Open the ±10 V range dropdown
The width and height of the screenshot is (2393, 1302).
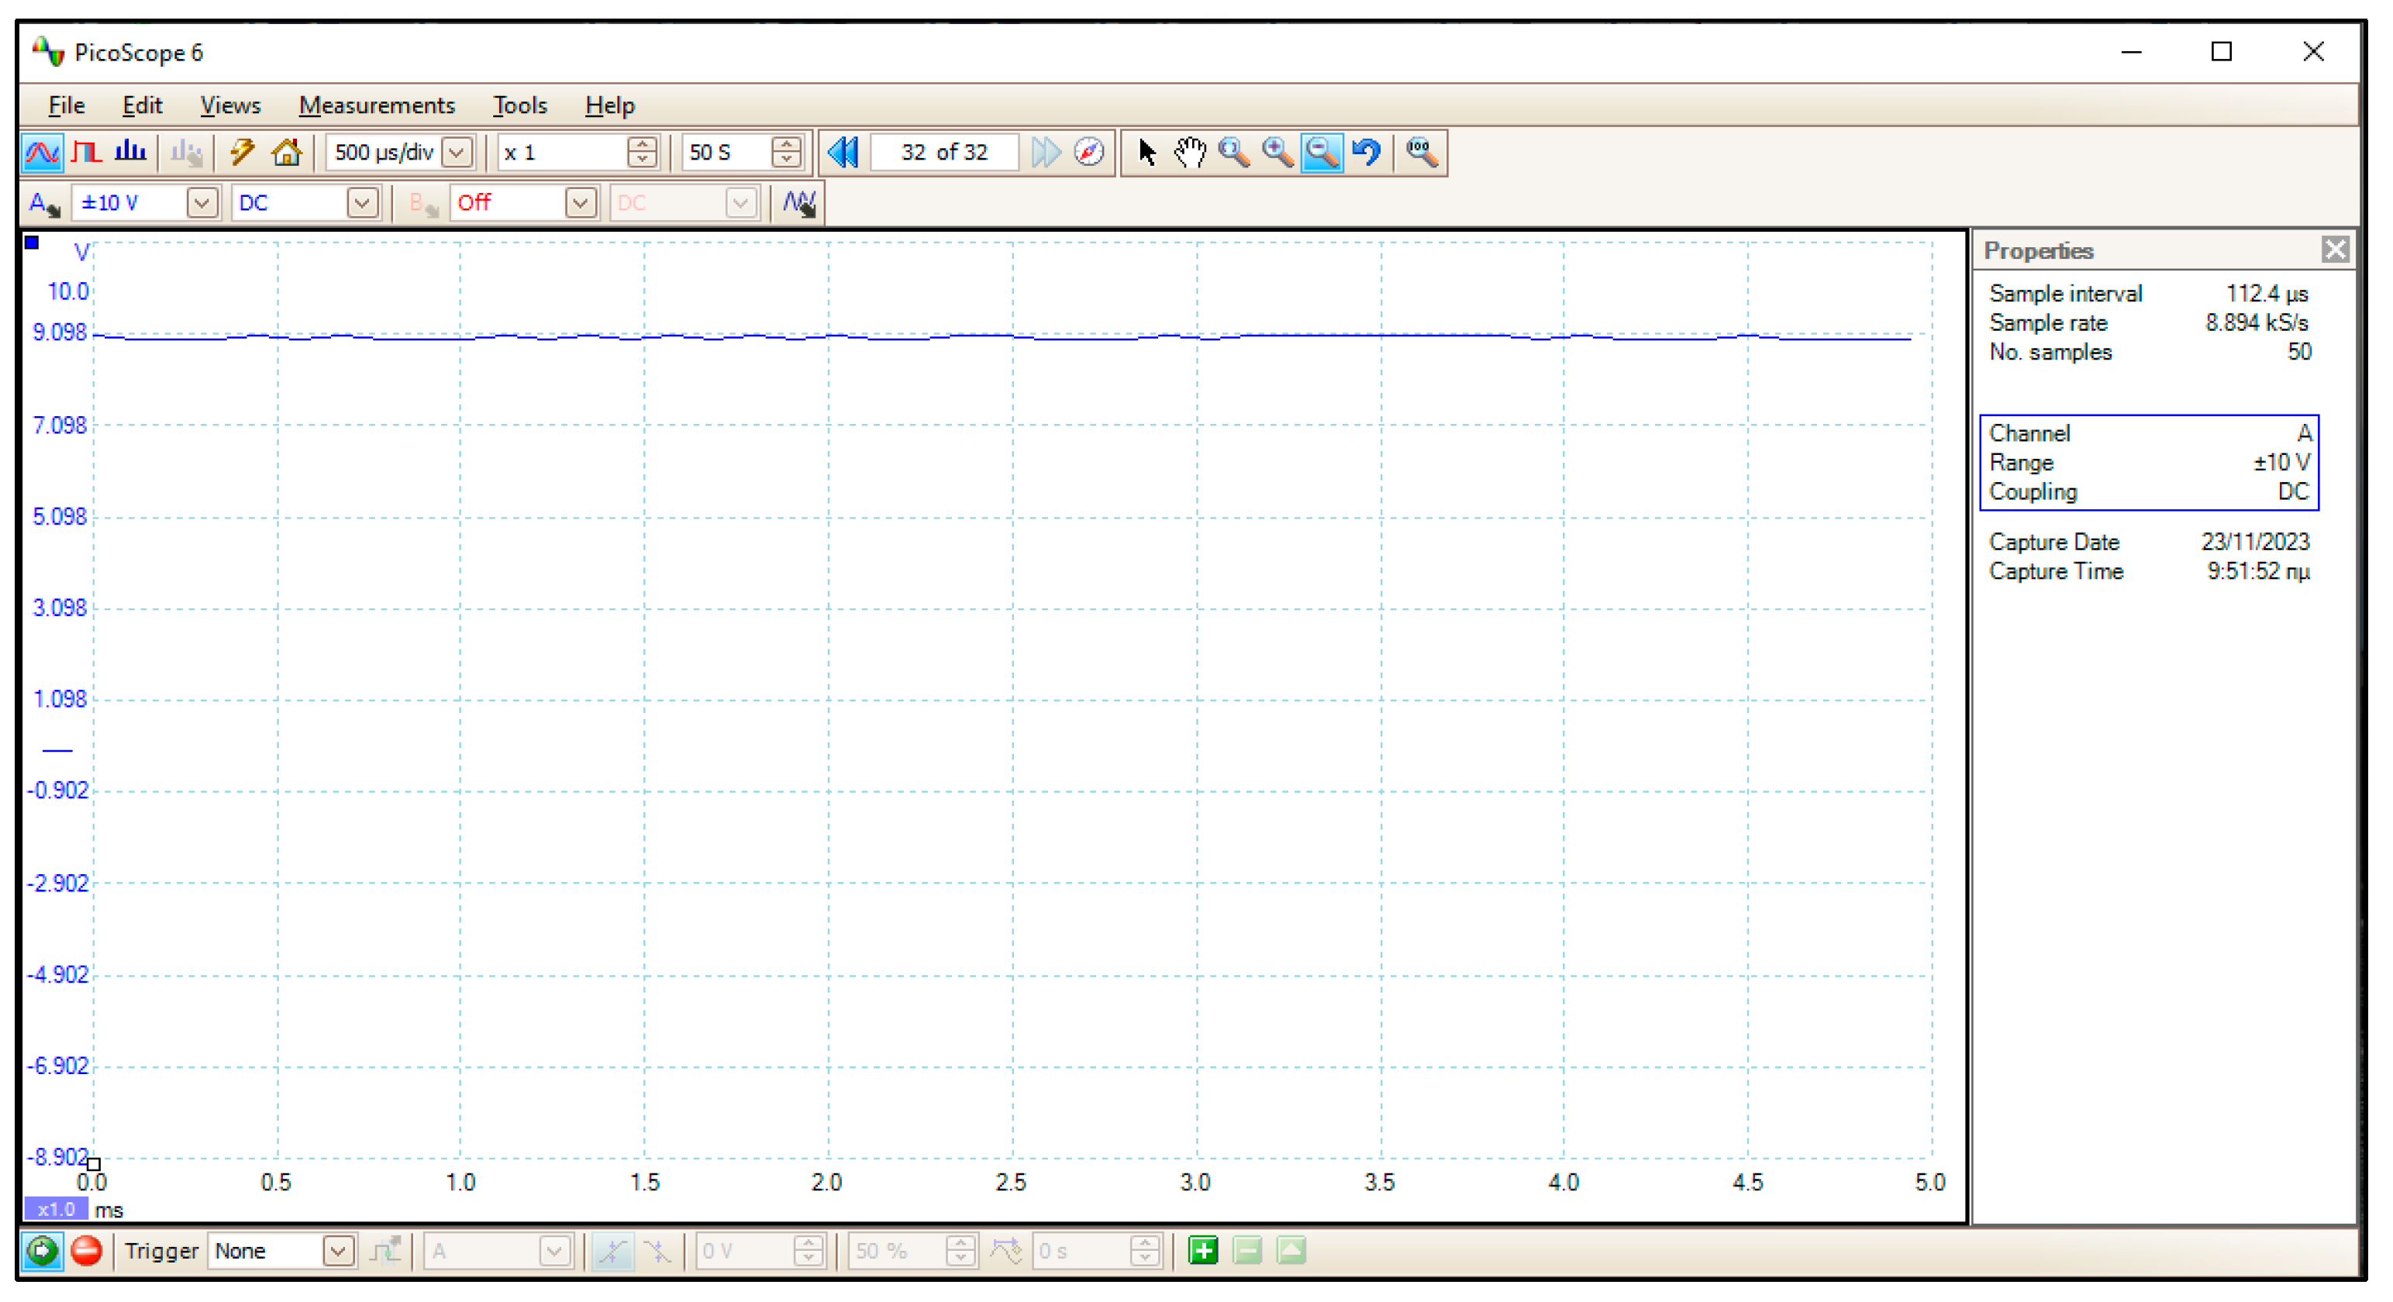202,203
